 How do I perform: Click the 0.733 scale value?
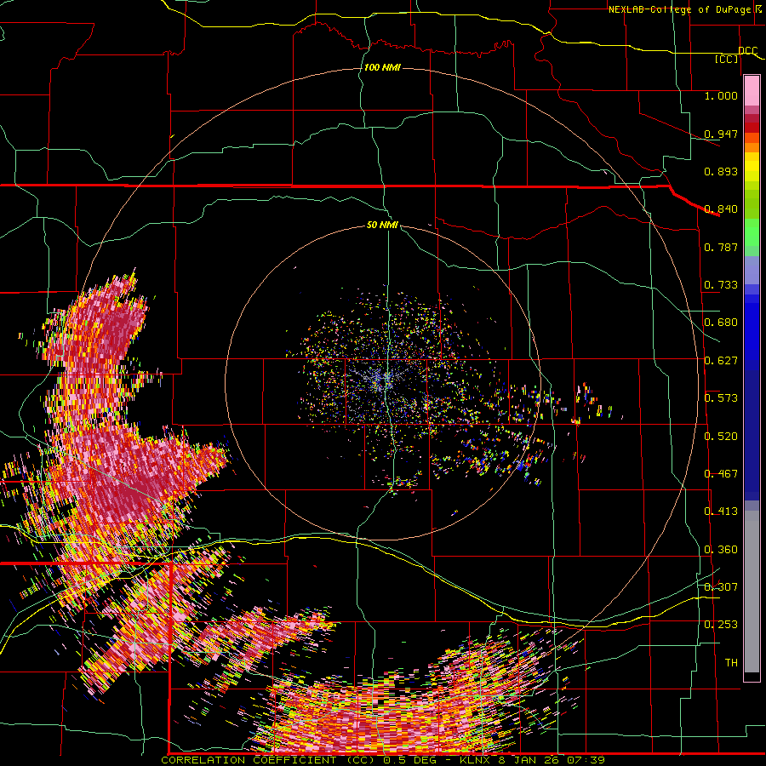tap(721, 285)
